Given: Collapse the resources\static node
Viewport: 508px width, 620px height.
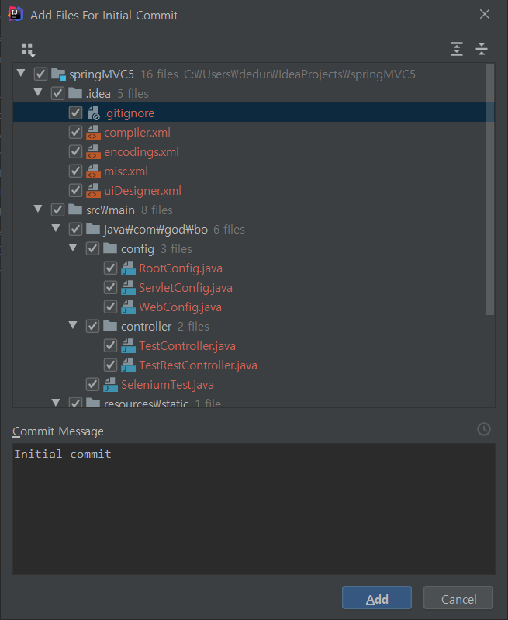Looking at the screenshot, I should click(56, 402).
